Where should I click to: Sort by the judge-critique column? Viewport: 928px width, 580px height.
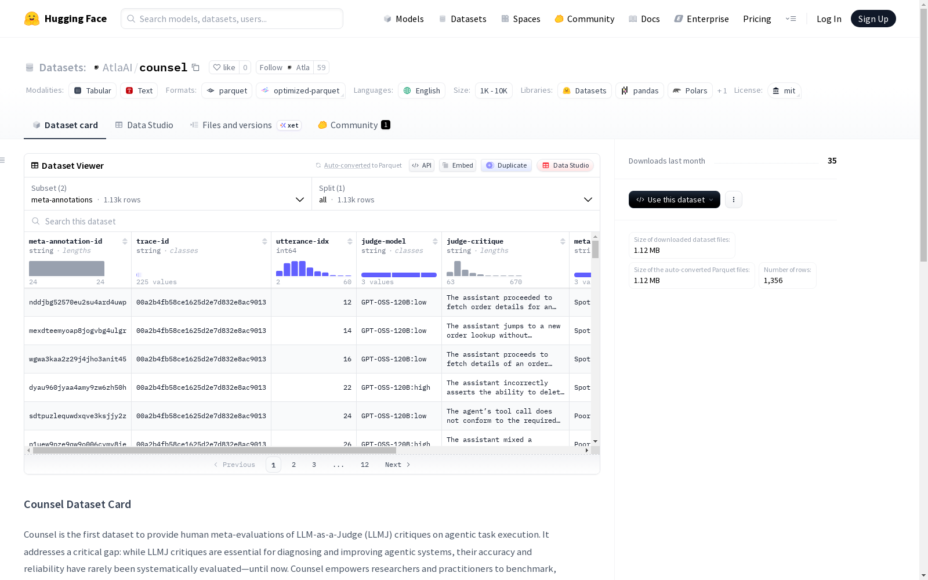pos(563,241)
